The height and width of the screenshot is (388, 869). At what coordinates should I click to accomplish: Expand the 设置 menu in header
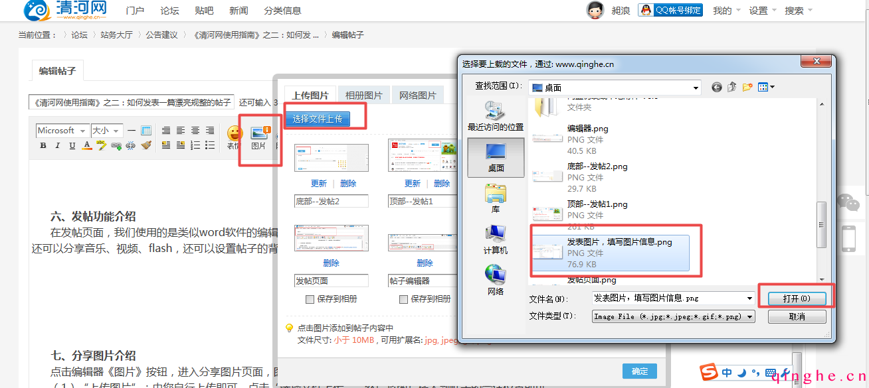pos(763,11)
